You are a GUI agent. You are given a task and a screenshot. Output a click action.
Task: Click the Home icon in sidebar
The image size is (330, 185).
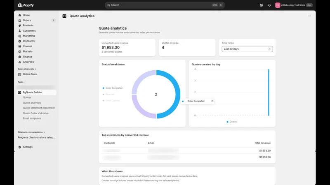click(19, 15)
